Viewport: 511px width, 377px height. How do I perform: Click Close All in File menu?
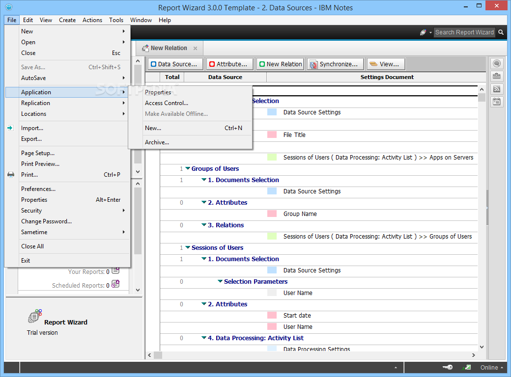click(x=68, y=246)
